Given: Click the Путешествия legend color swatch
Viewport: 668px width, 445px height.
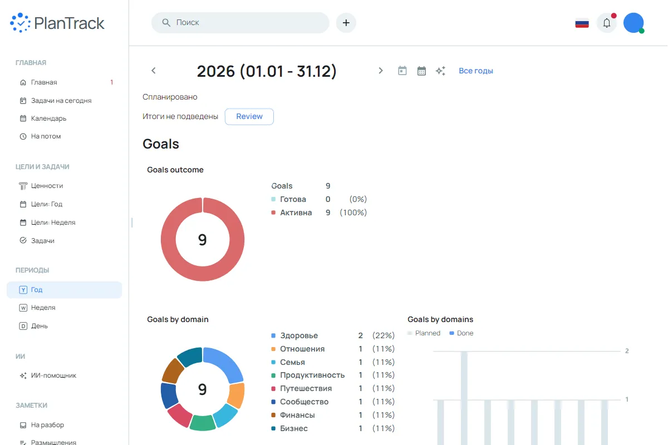Looking at the screenshot, I should pyautogui.click(x=273, y=389).
